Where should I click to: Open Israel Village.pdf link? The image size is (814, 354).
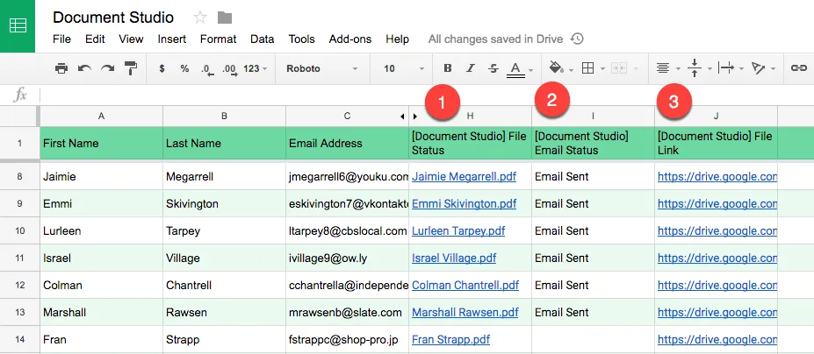(x=454, y=258)
